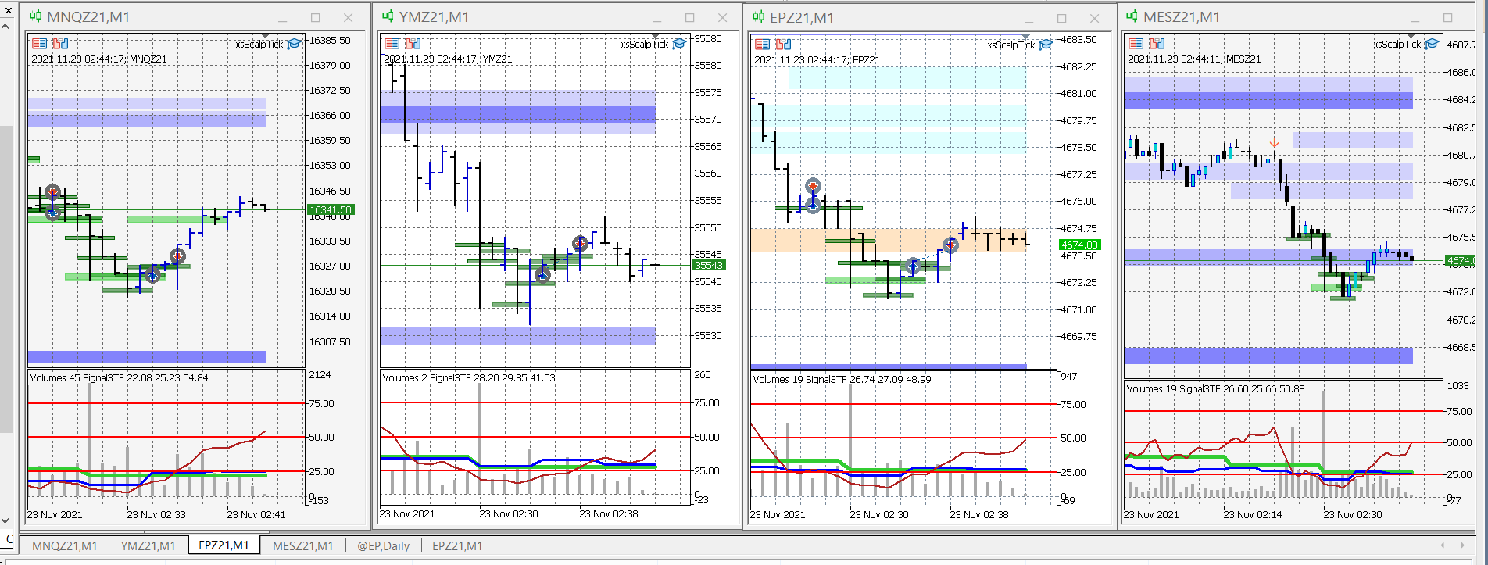
Task: Click the left panel vertical scrollbar thumb
Action: pos(5,279)
